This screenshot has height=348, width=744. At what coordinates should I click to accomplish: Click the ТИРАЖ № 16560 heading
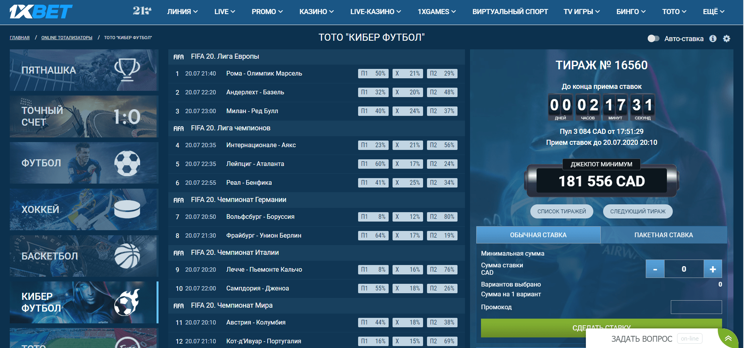(602, 65)
